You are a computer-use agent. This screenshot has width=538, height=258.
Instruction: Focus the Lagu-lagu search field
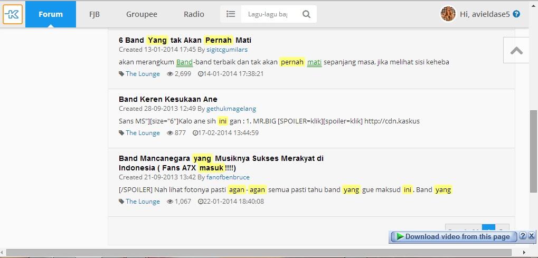(x=268, y=14)
